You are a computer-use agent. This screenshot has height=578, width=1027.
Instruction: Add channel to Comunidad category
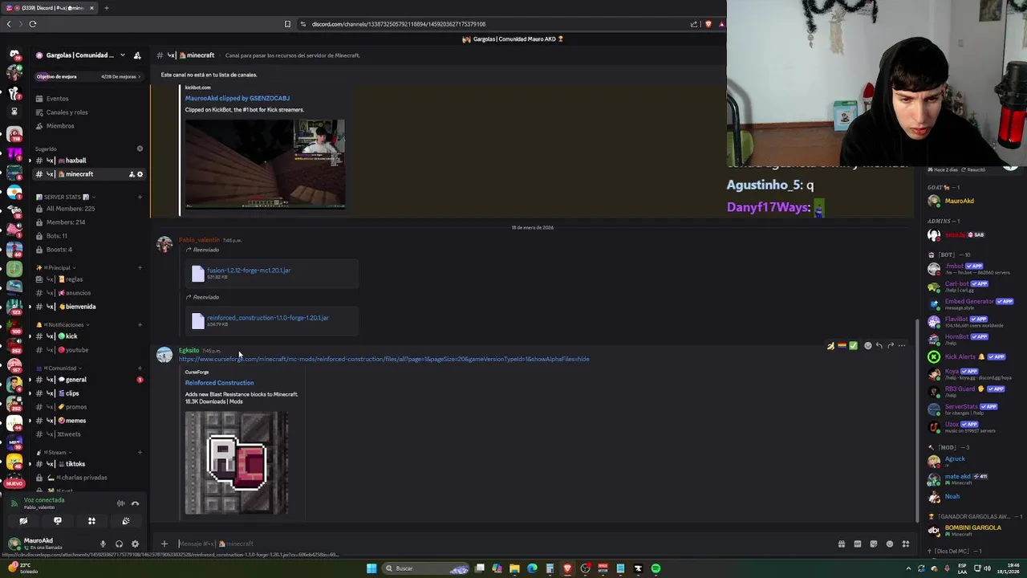[140, 368]
